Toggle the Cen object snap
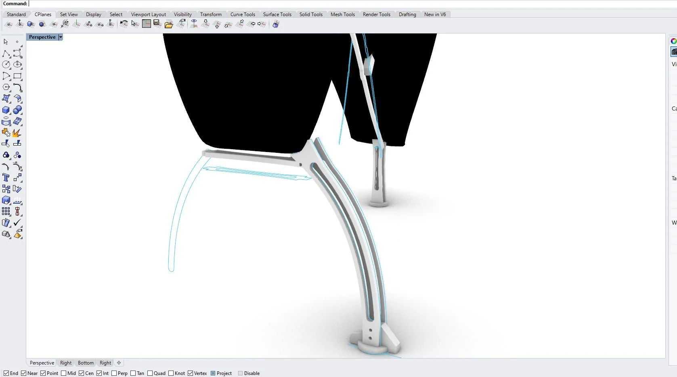This screenshot has width=677, height=377. 86,373
